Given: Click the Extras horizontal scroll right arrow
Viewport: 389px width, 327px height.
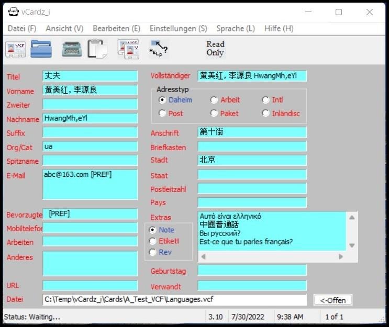Looking at the screenshot, I should 341,256.
